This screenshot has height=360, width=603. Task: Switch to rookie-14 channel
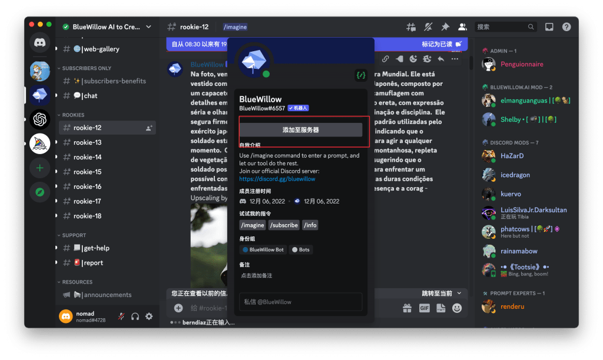point(107,157)
